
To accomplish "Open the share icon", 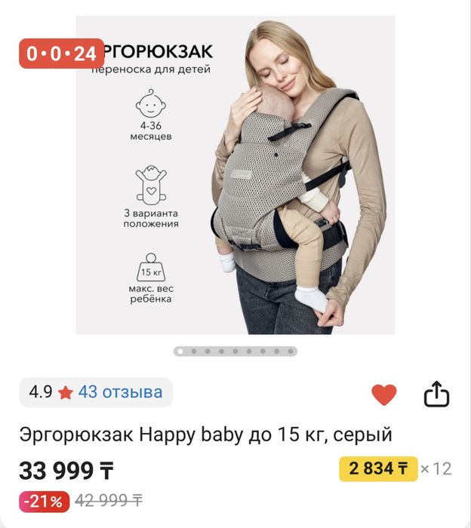I will pyautogui.click(x=436, y=394).
